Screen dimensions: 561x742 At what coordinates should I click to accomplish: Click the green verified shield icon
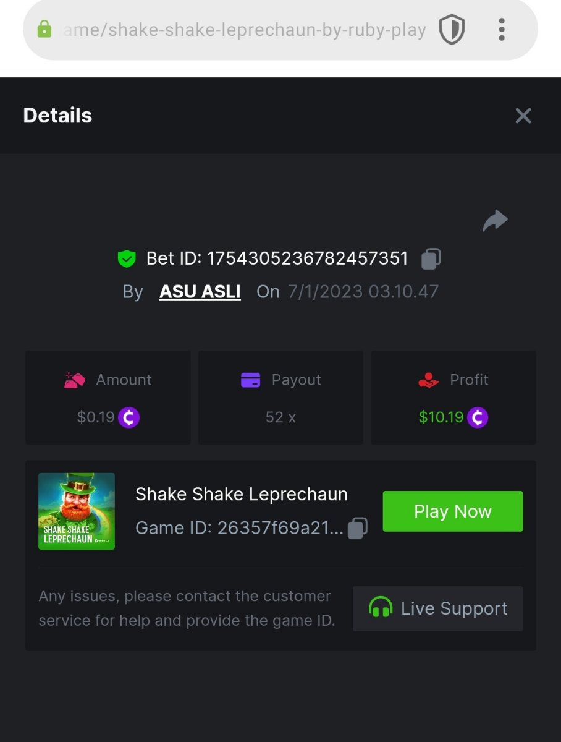(x=127, y=258)
